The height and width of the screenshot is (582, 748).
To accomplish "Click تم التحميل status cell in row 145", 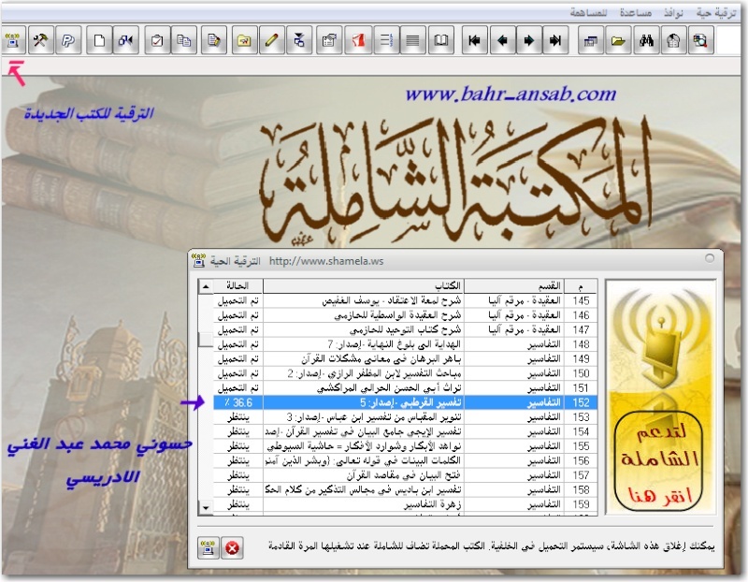I will (237, 300).
